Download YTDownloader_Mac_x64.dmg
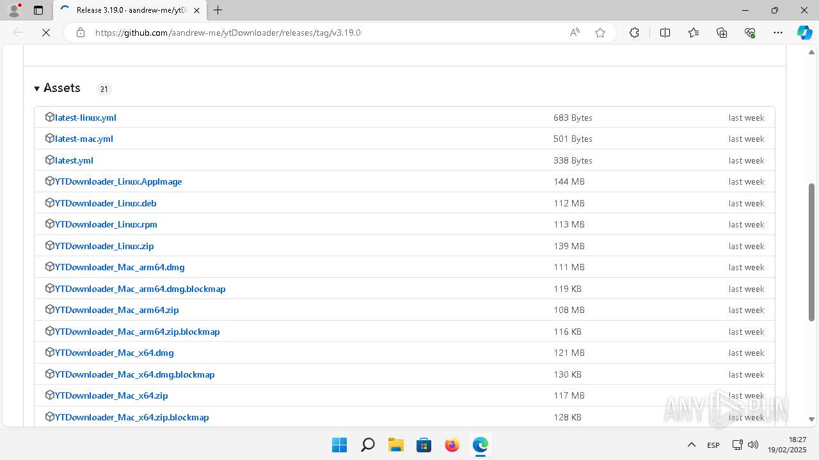 115,353
